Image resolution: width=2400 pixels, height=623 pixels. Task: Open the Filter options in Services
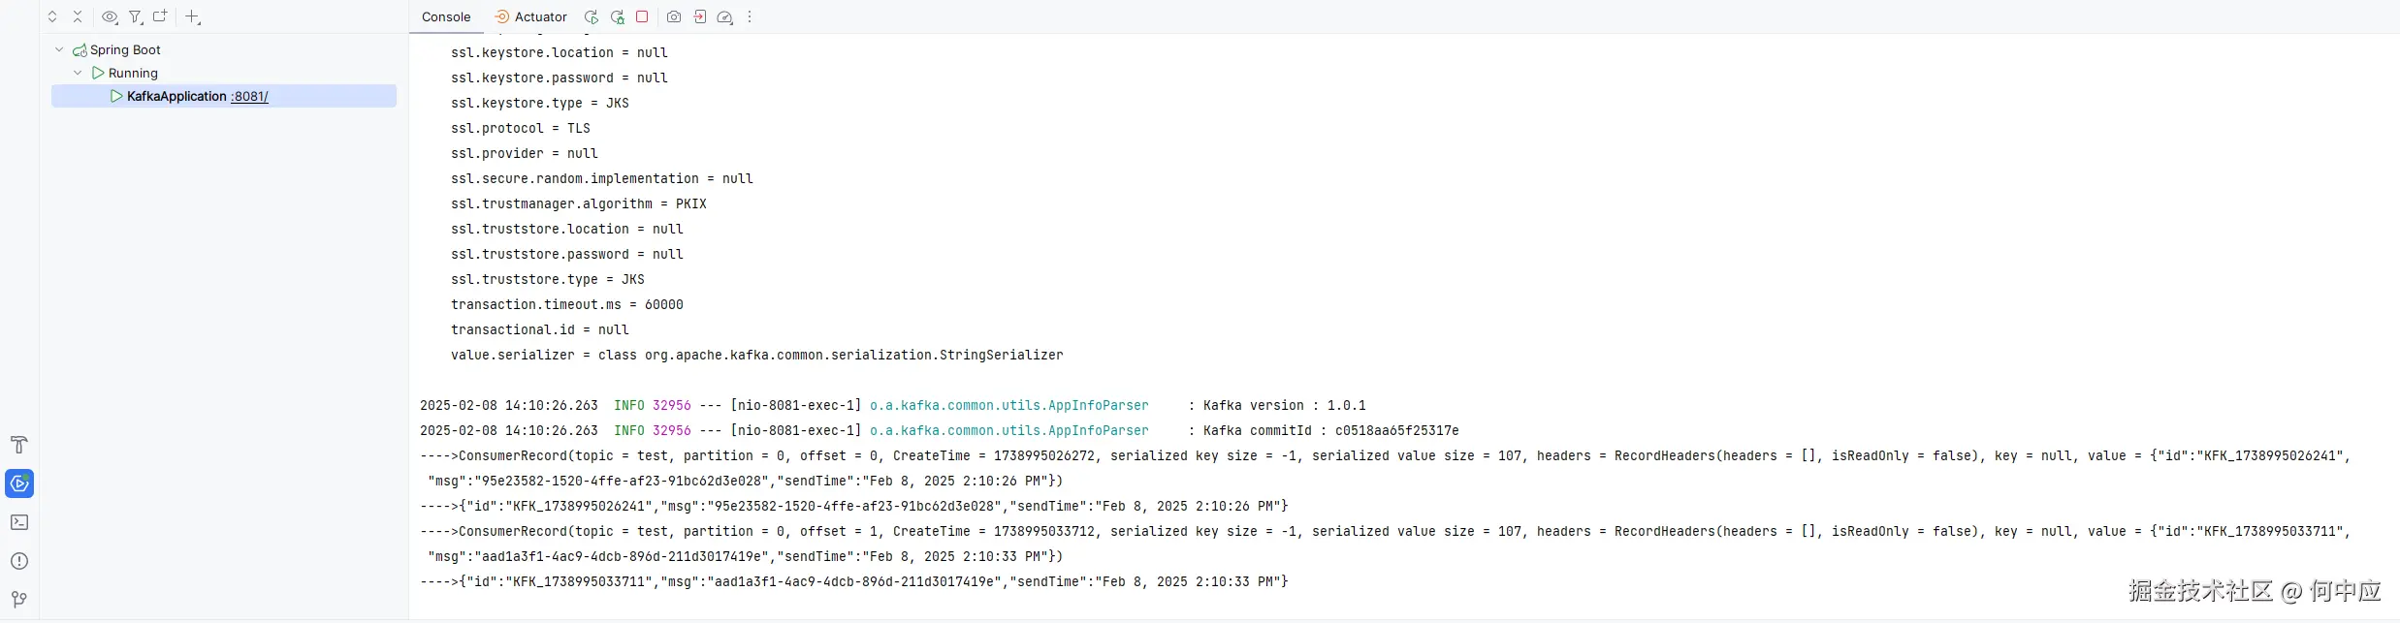(x=136, y=16)
